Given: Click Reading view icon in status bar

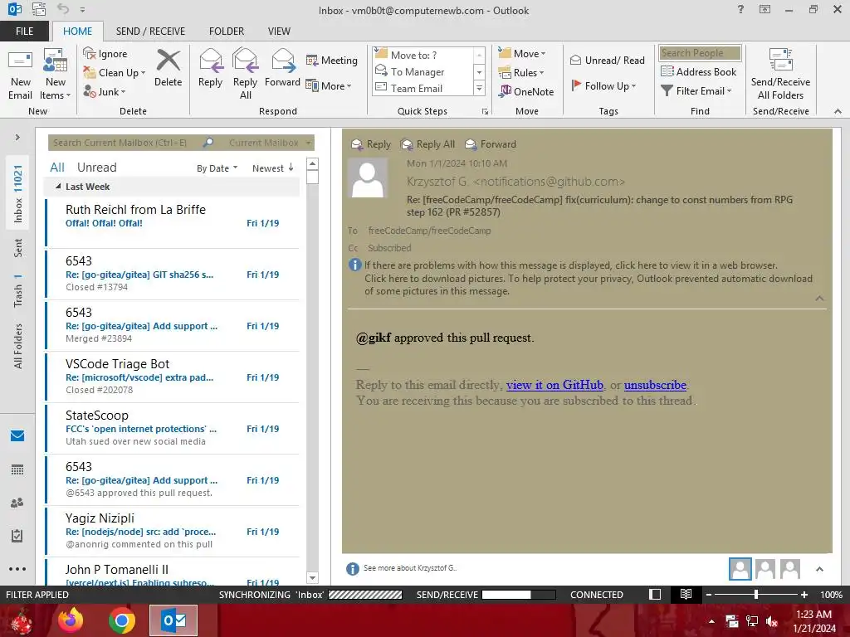Looking at the screenshot, I should pyautogui.click(x=686, y=594).
